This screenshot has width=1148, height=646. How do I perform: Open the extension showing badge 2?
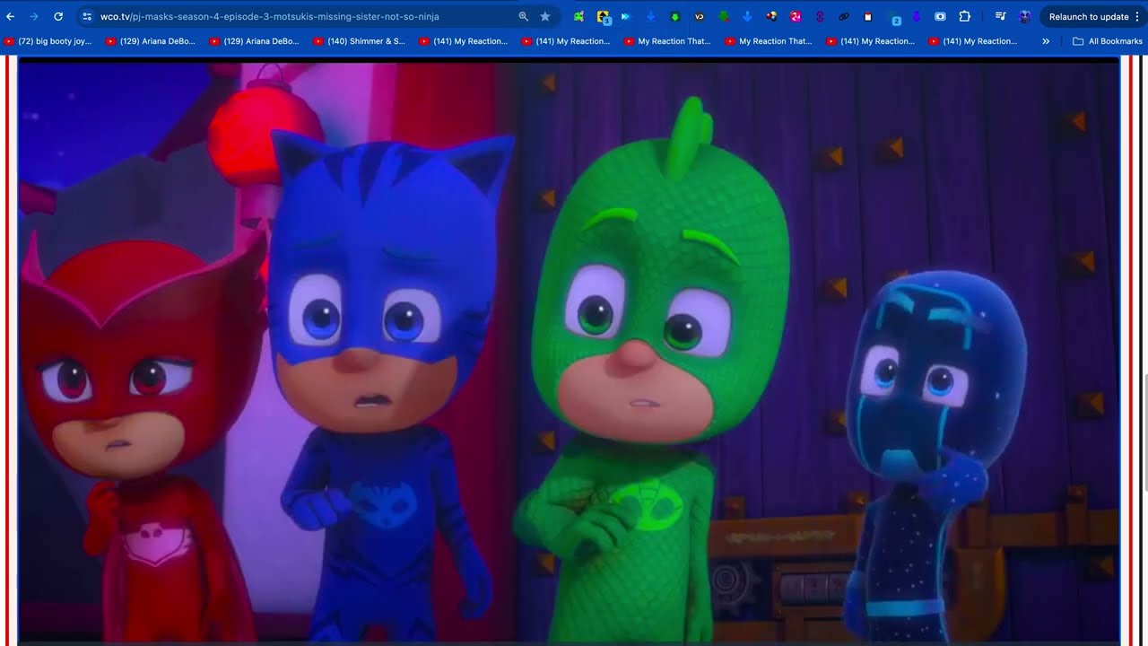[892, 17]
